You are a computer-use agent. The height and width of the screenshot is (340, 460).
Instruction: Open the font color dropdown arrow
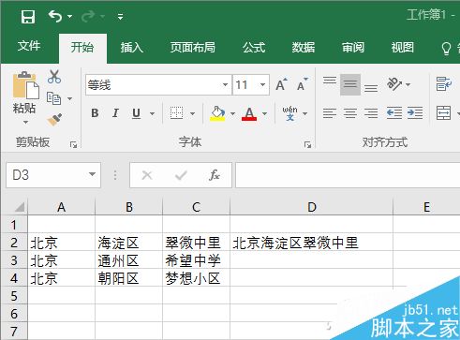coord(264,113)
